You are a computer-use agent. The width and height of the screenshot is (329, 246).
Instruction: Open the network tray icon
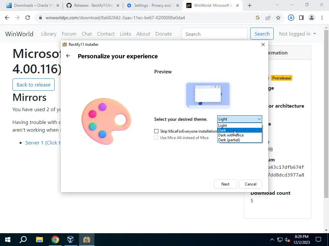coord(280,240)
